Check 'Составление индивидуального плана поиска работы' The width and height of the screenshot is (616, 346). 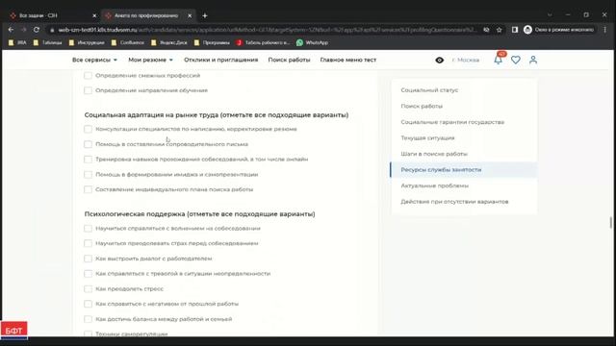tap(88, 189)
